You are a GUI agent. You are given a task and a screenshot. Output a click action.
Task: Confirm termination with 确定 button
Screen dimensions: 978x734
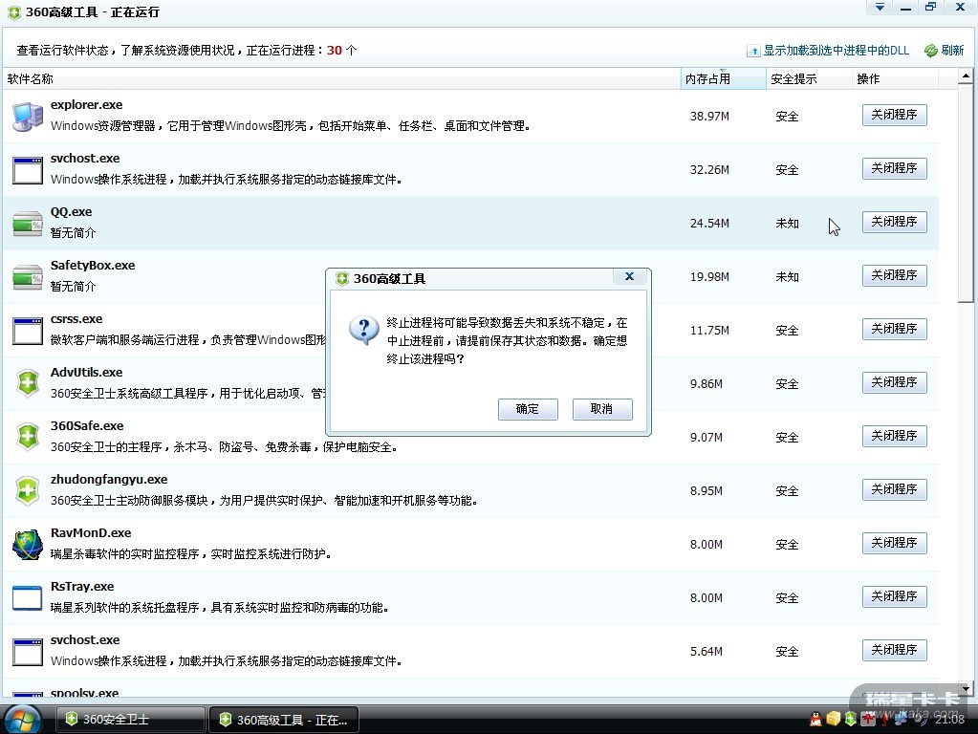tap(528, 409)
